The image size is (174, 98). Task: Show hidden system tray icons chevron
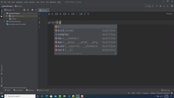pos(156,96)
